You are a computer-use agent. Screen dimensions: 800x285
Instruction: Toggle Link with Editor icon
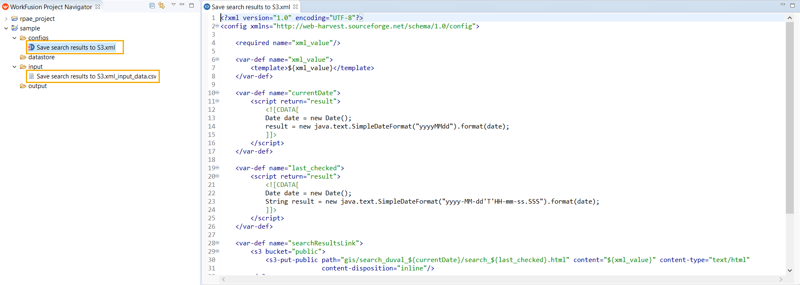coord(162,5)
